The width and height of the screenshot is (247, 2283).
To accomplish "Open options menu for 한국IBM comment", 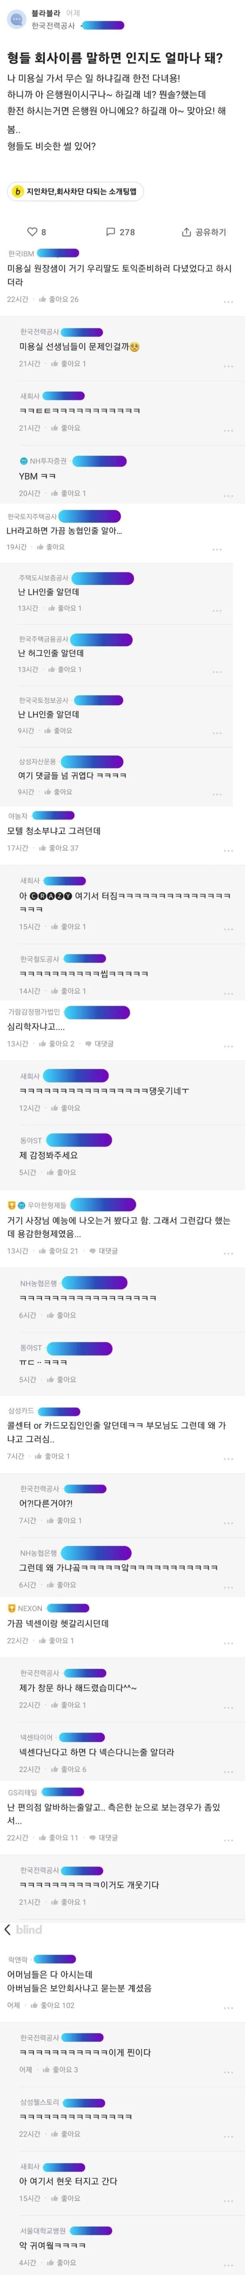I will pos(228,301).
